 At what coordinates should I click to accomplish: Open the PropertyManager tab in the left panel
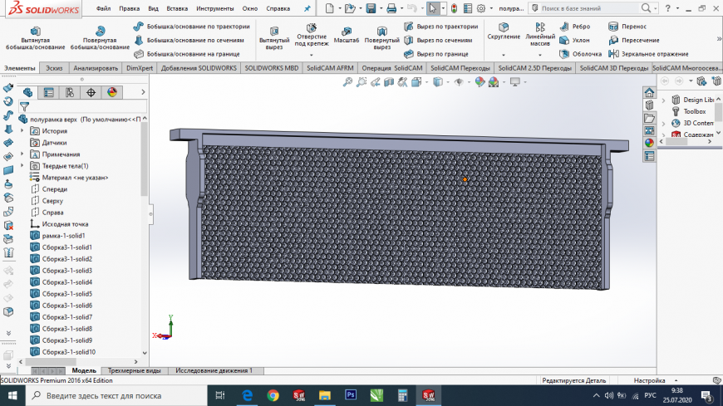pos(49,92)
